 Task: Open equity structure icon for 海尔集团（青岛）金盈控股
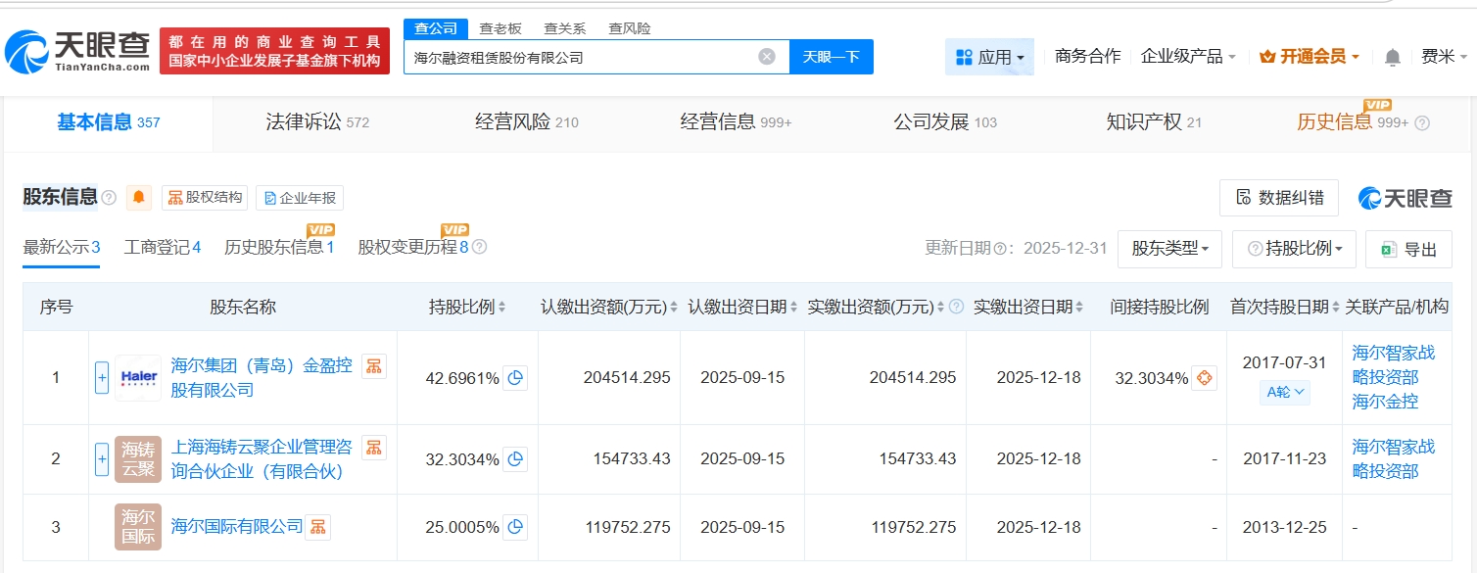point(373,366)
